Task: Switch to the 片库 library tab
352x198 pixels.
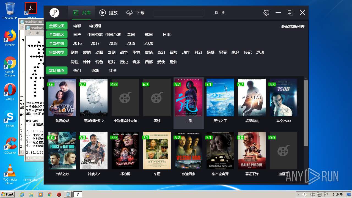Action: pos(81,13)
